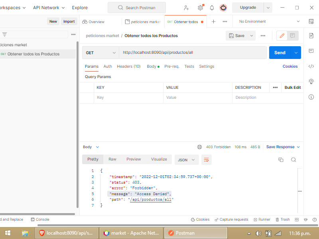Switch to the Overview tab

tap(93, 22)
